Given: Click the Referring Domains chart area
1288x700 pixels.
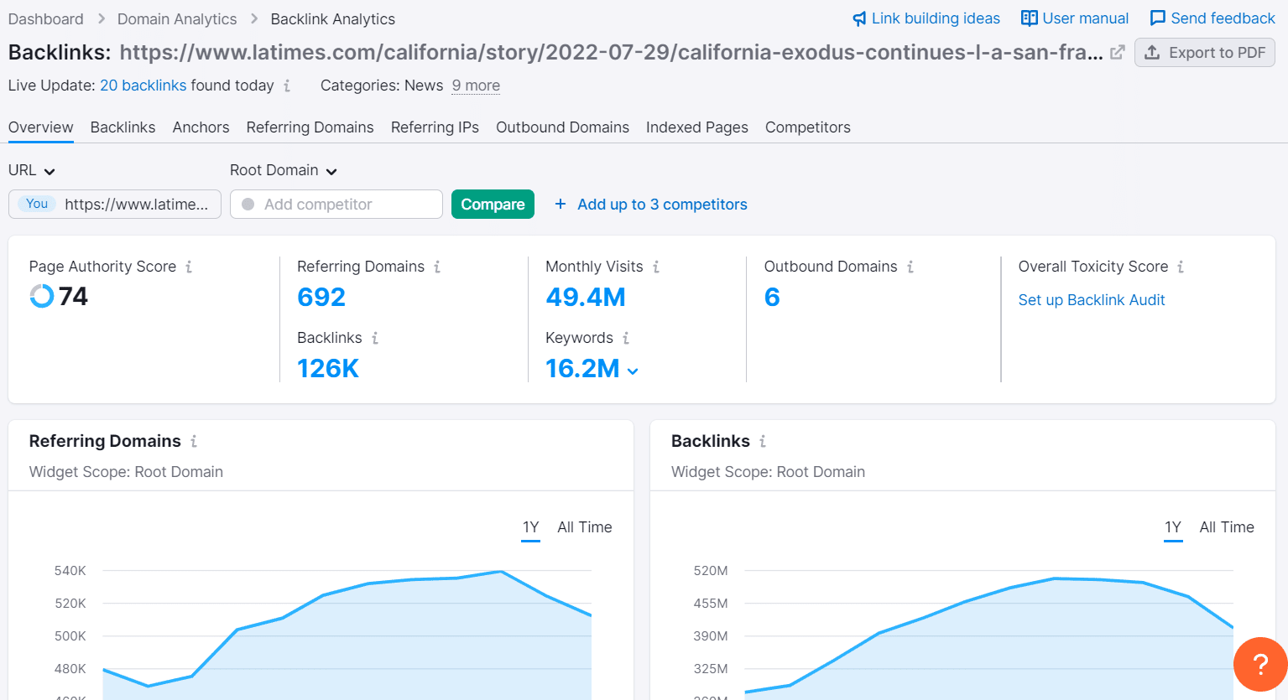Looking at the screenshot, I should click(x=347, y=633).
